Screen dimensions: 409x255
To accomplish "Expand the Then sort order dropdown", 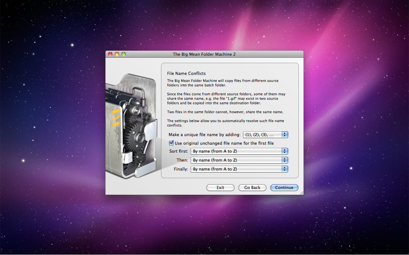I will (x=239, y=160).
